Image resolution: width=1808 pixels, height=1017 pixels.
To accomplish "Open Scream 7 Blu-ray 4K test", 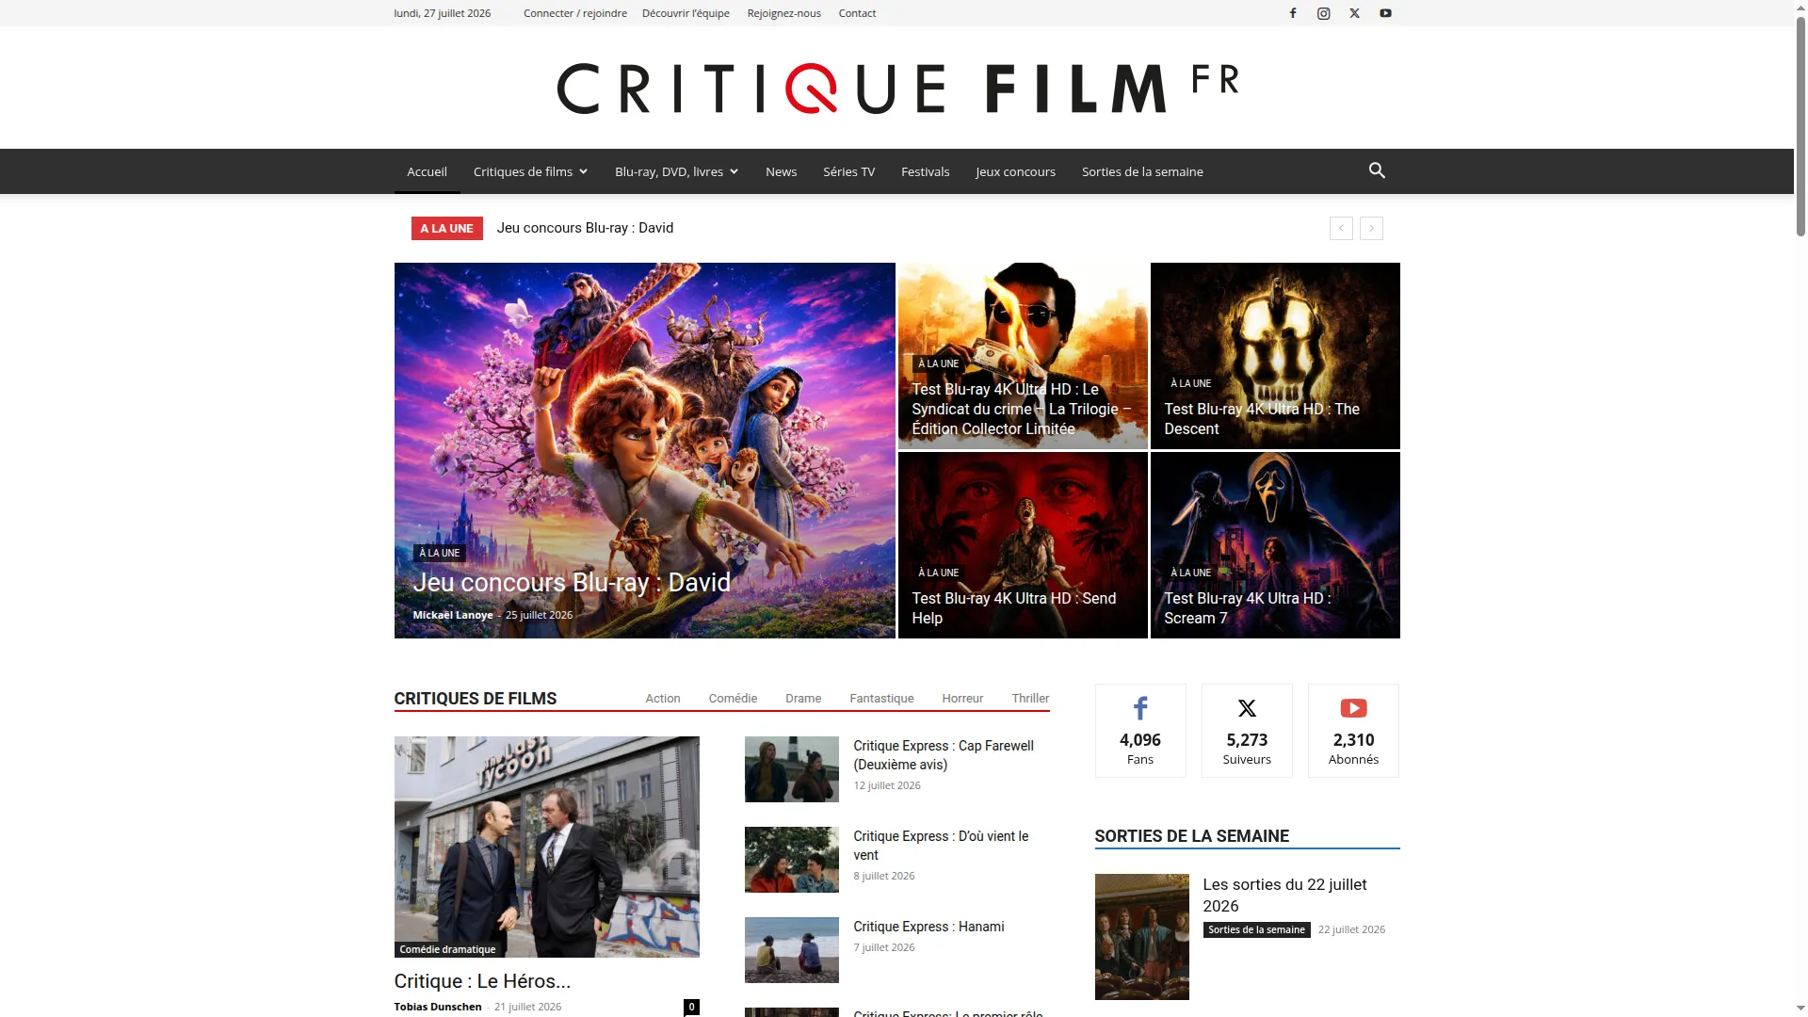I will (x=1248, y=608).
